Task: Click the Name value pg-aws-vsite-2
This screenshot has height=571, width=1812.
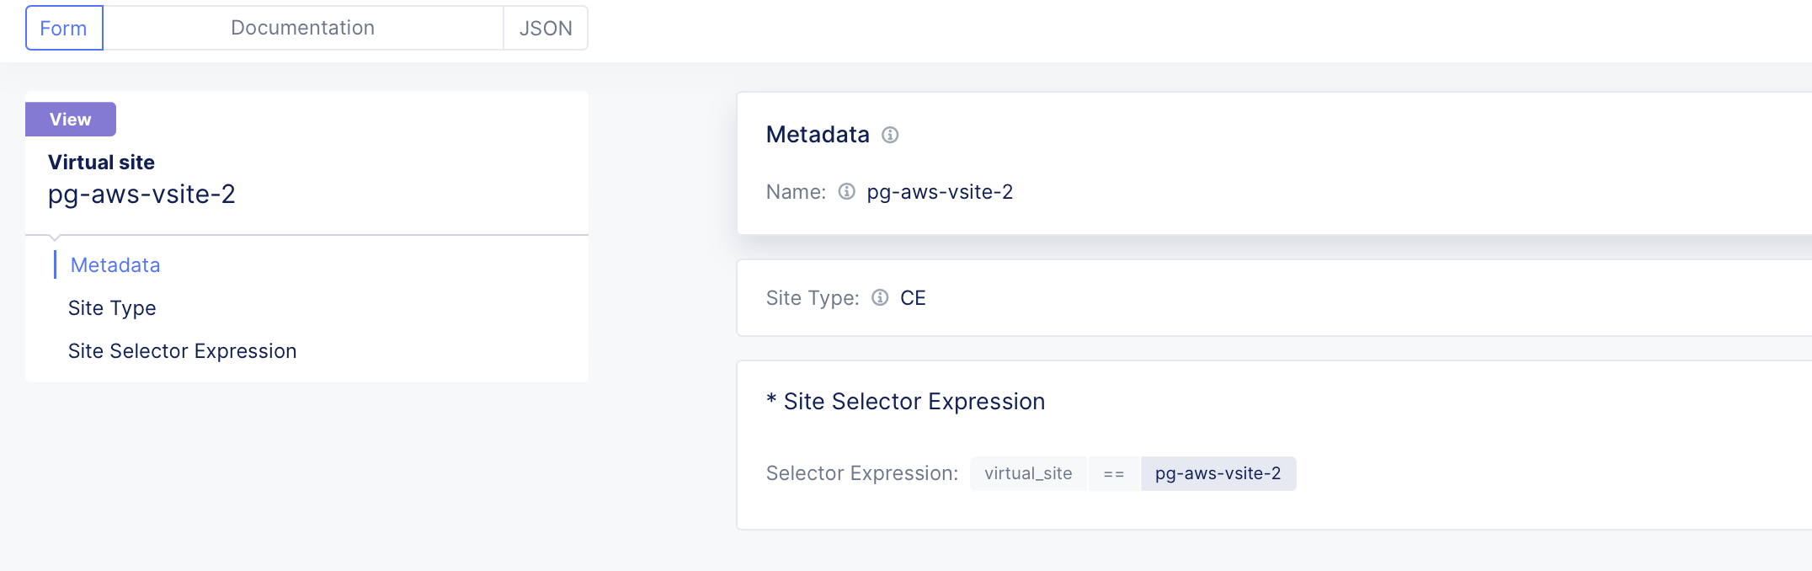Action: (x=941, y=191)
